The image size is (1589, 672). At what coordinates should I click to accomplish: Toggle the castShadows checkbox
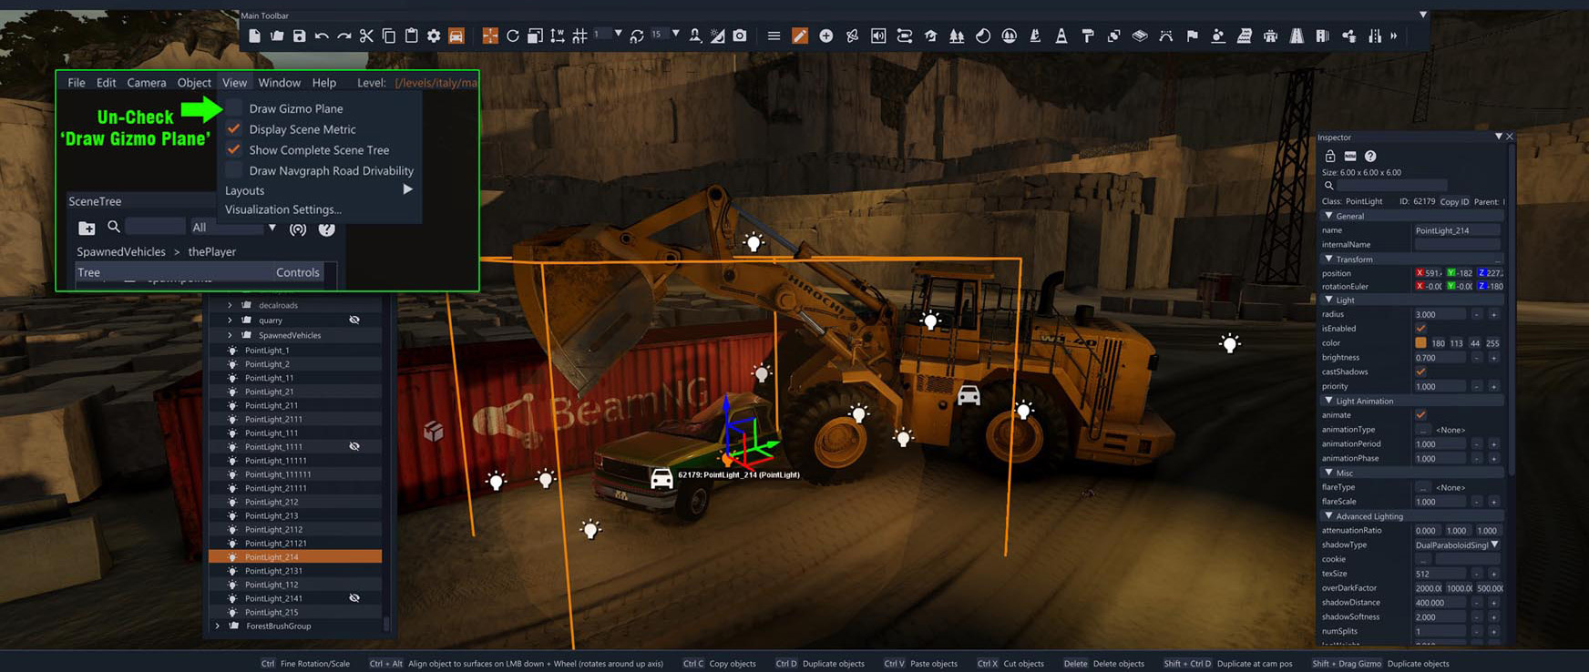pos(1420,372)
